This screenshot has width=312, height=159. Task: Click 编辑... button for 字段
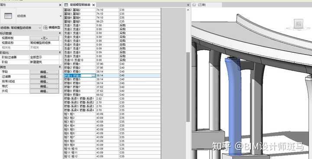point(44,72)
